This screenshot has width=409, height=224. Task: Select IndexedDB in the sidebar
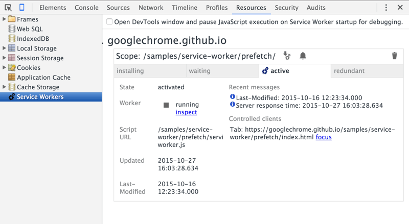(51, 38)
